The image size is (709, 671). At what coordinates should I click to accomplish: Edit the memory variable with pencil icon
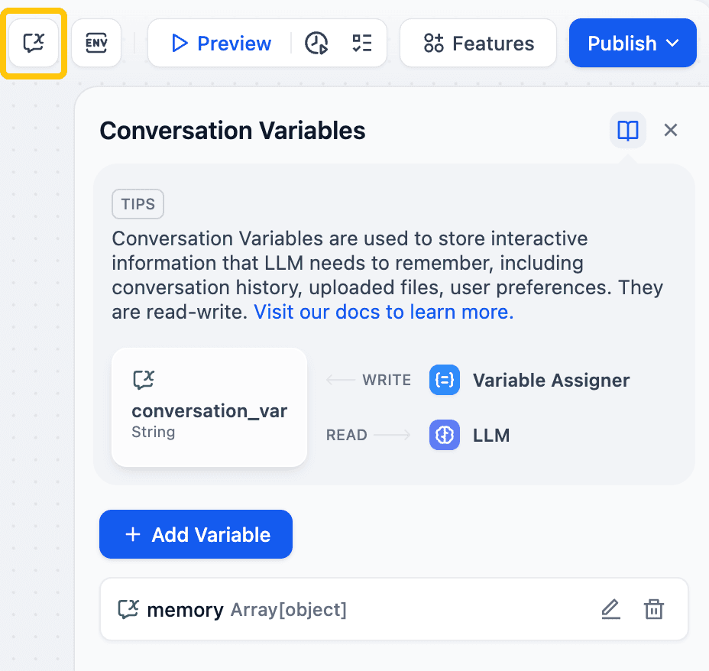click(x=610, y=610)
